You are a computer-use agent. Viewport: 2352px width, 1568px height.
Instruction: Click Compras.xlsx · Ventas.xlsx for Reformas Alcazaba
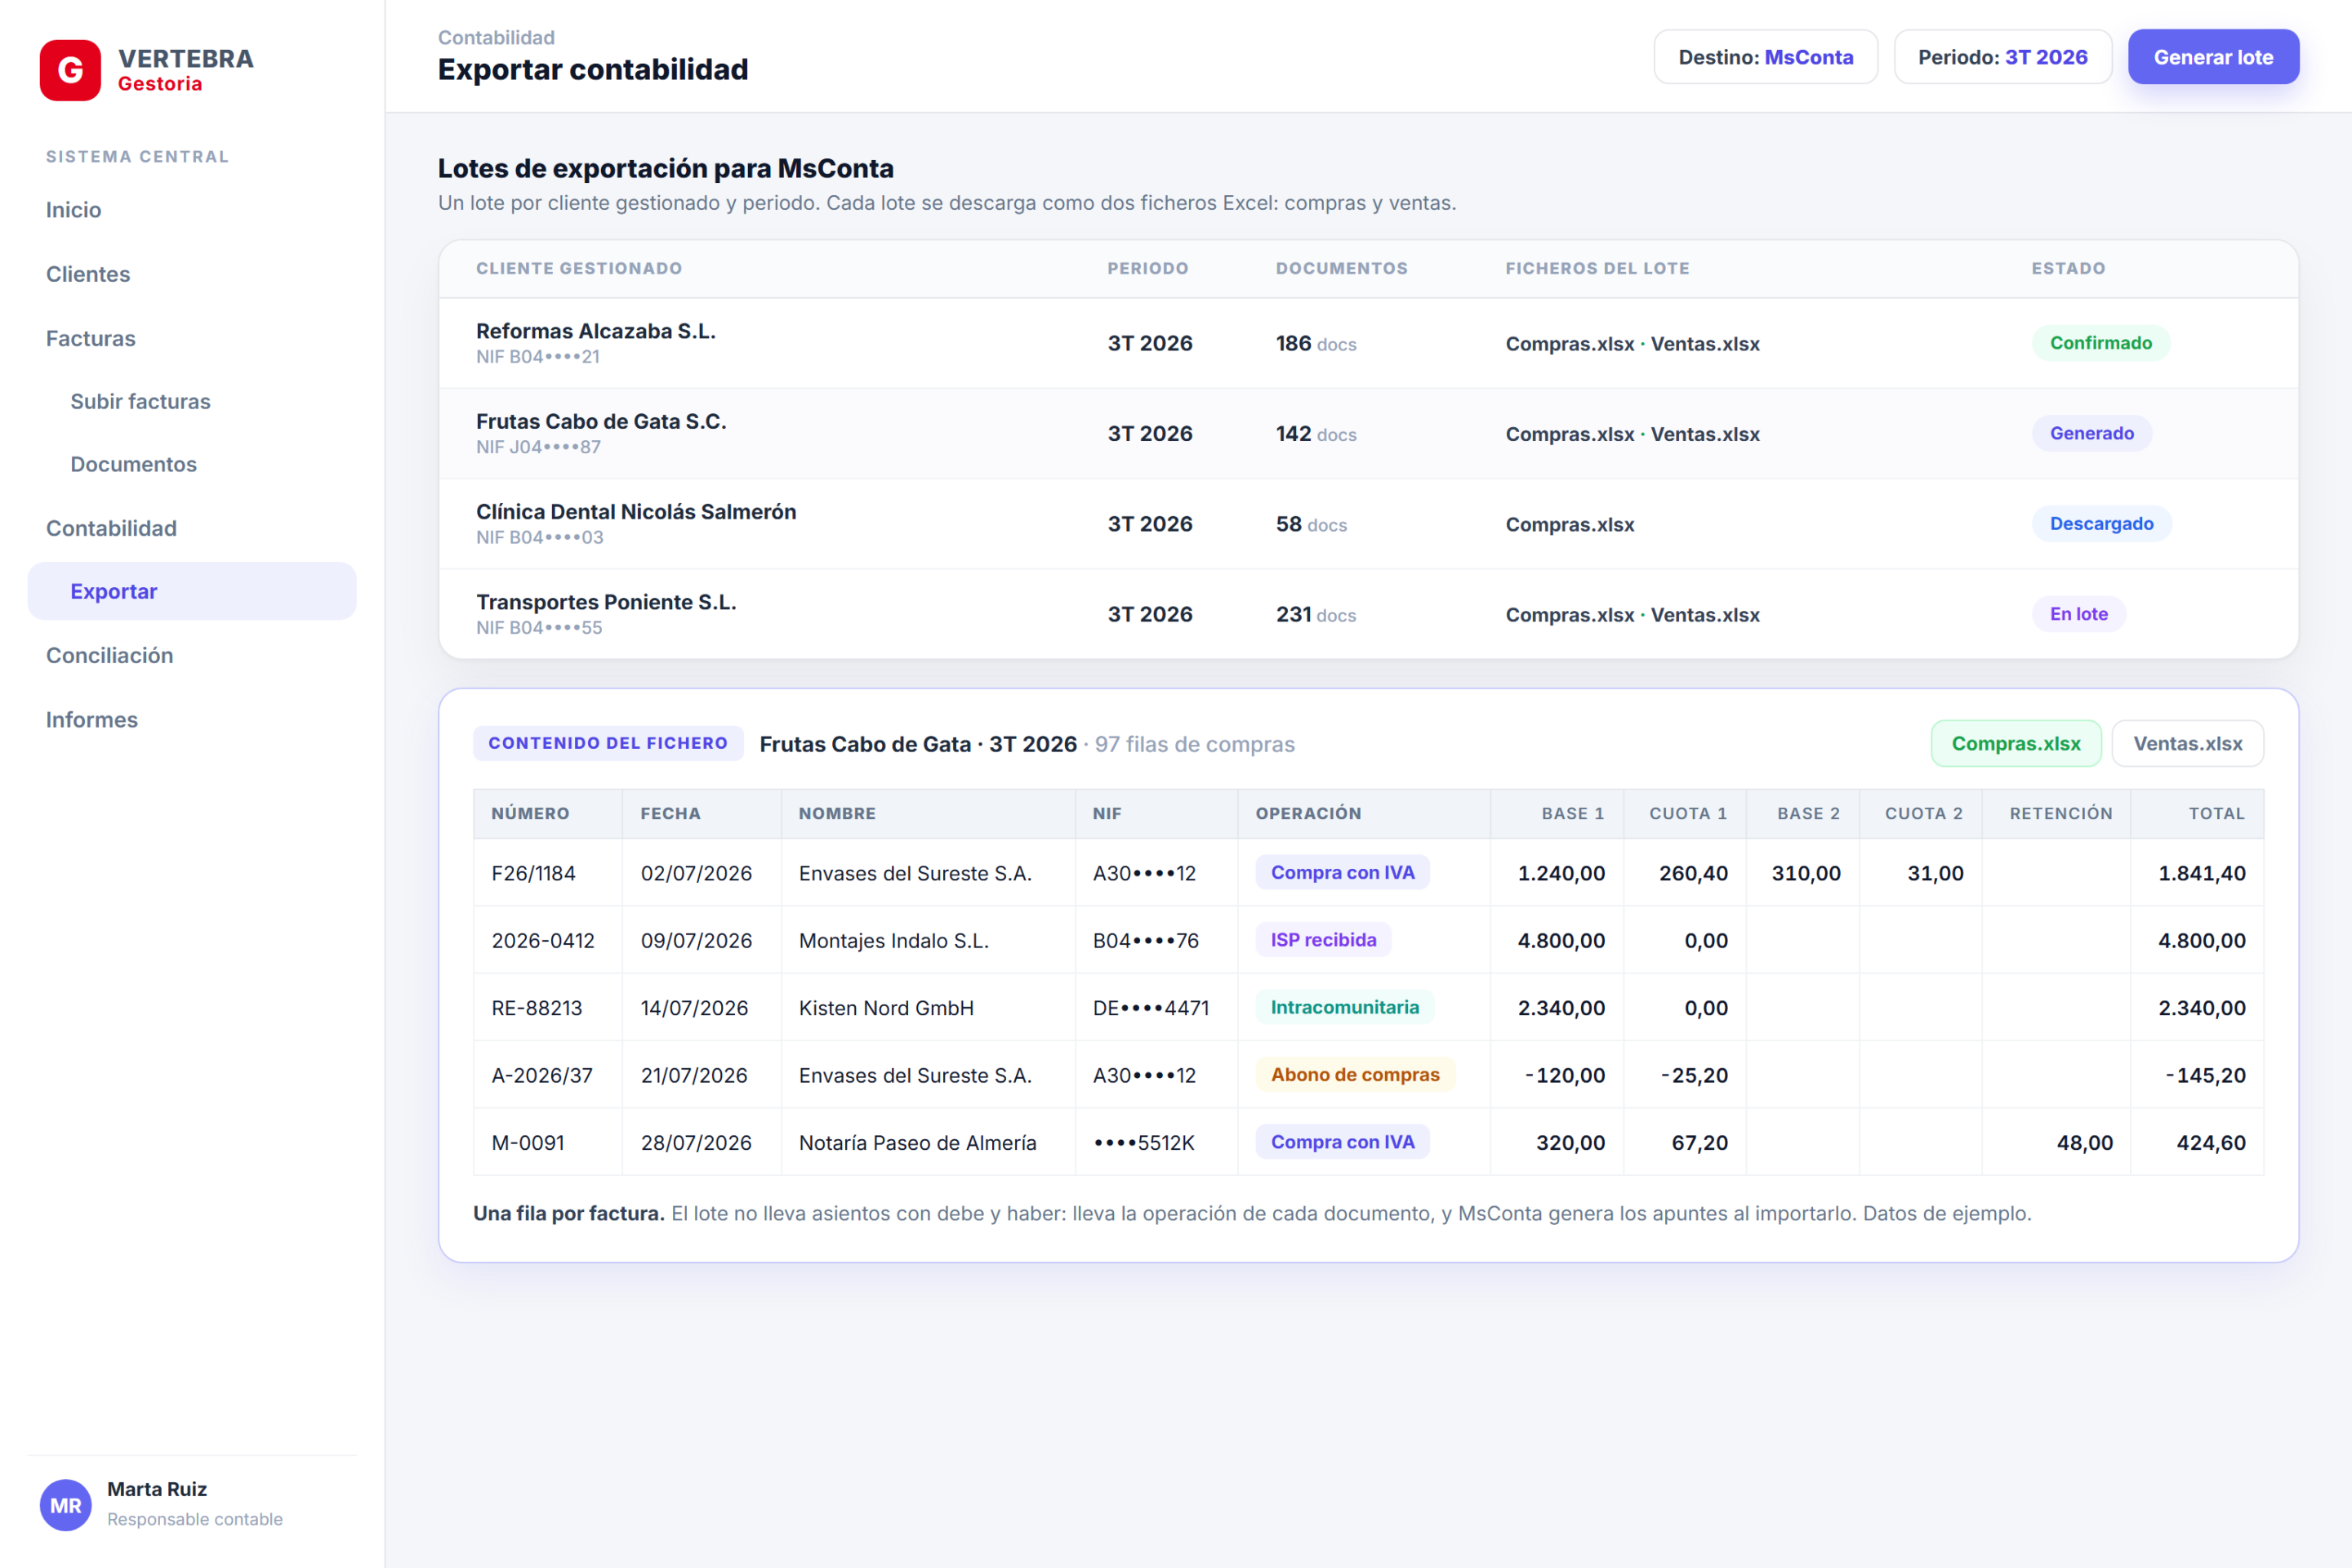[1632, 344]
